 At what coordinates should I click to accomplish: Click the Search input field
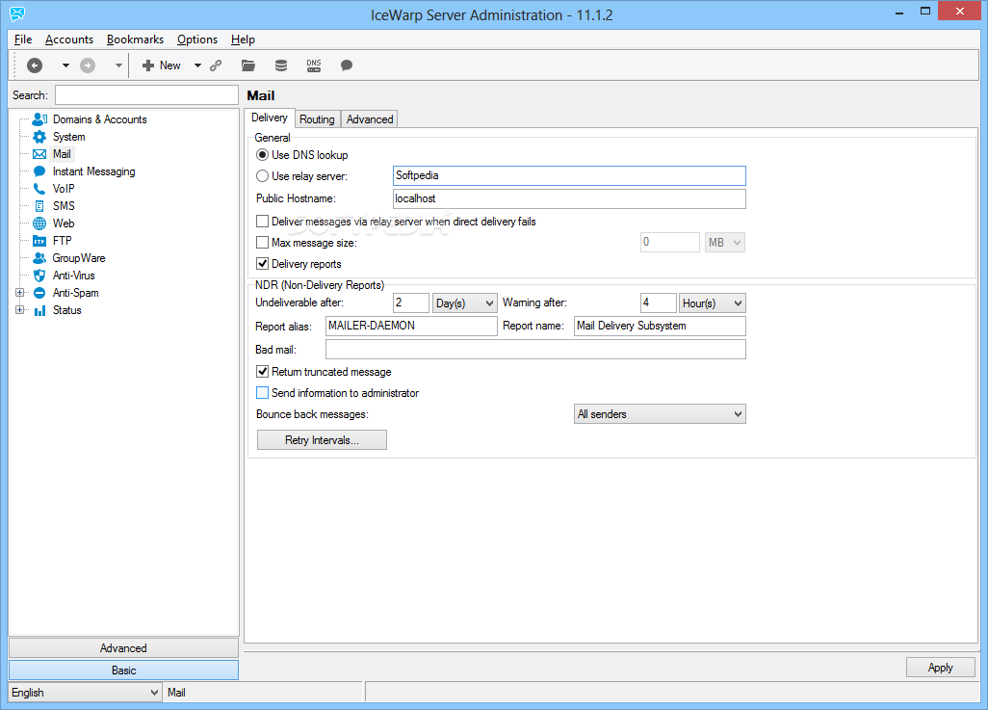point(146,95)
